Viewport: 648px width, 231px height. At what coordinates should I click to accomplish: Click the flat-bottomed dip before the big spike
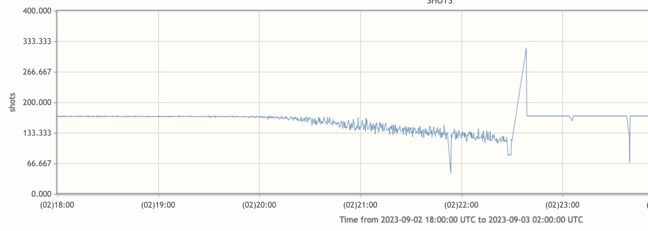509,155
